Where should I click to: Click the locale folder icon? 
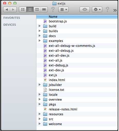pos(45,95)
